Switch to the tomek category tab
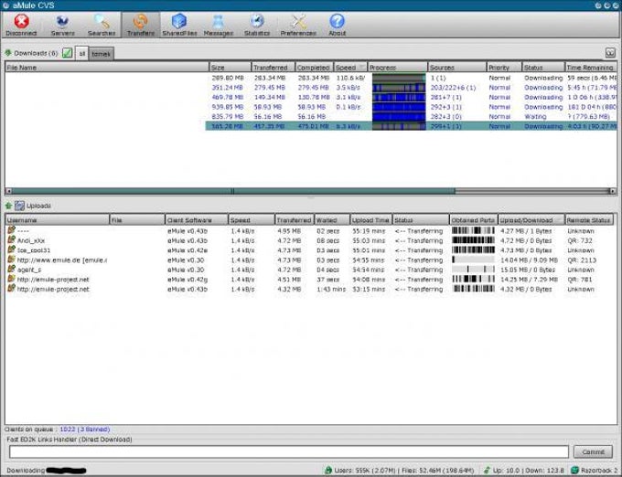The width and height of the screenshot is (622, 477). (x=102, y=54)
